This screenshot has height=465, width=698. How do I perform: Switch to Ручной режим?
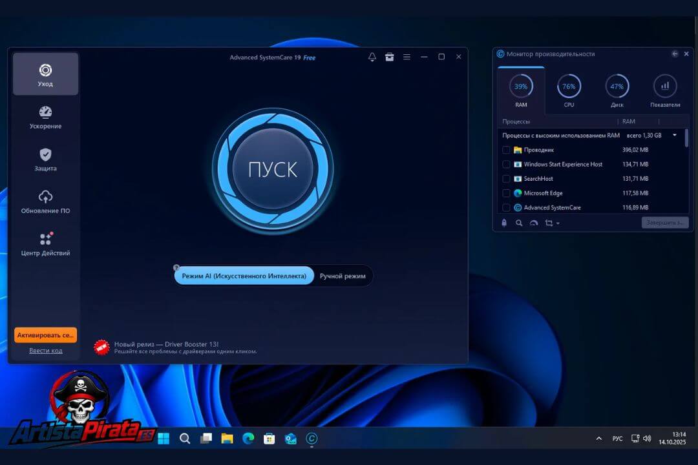click(343, 276)
